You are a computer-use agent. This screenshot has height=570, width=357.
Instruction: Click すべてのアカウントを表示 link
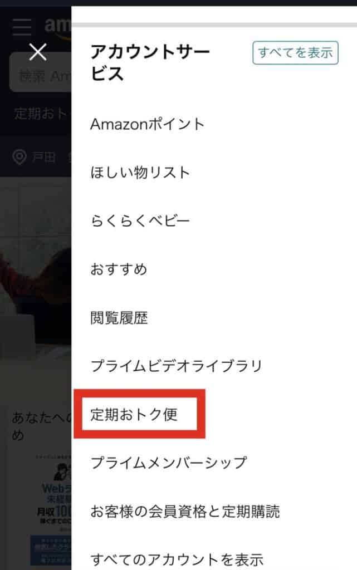click(177, 560)
